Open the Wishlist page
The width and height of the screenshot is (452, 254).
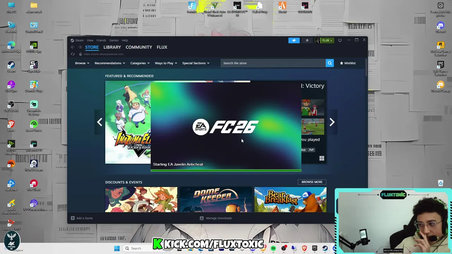coord(347,63)
